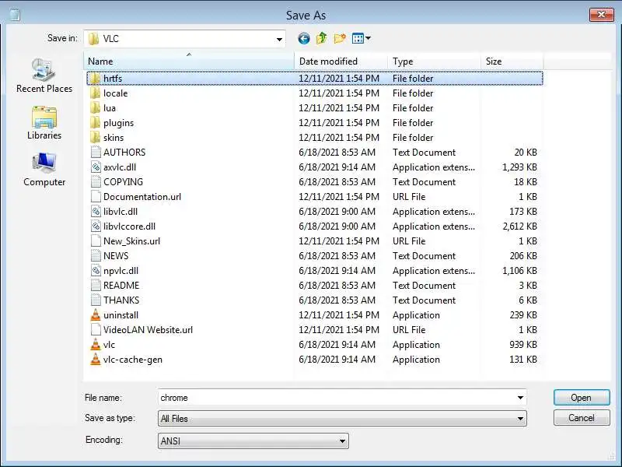The image size is (622, 467).
Task: Select the Documentation.url file icon
Action: tap(96, 197)
